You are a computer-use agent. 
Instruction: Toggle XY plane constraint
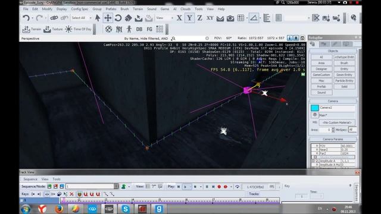[x=210, y=18]
